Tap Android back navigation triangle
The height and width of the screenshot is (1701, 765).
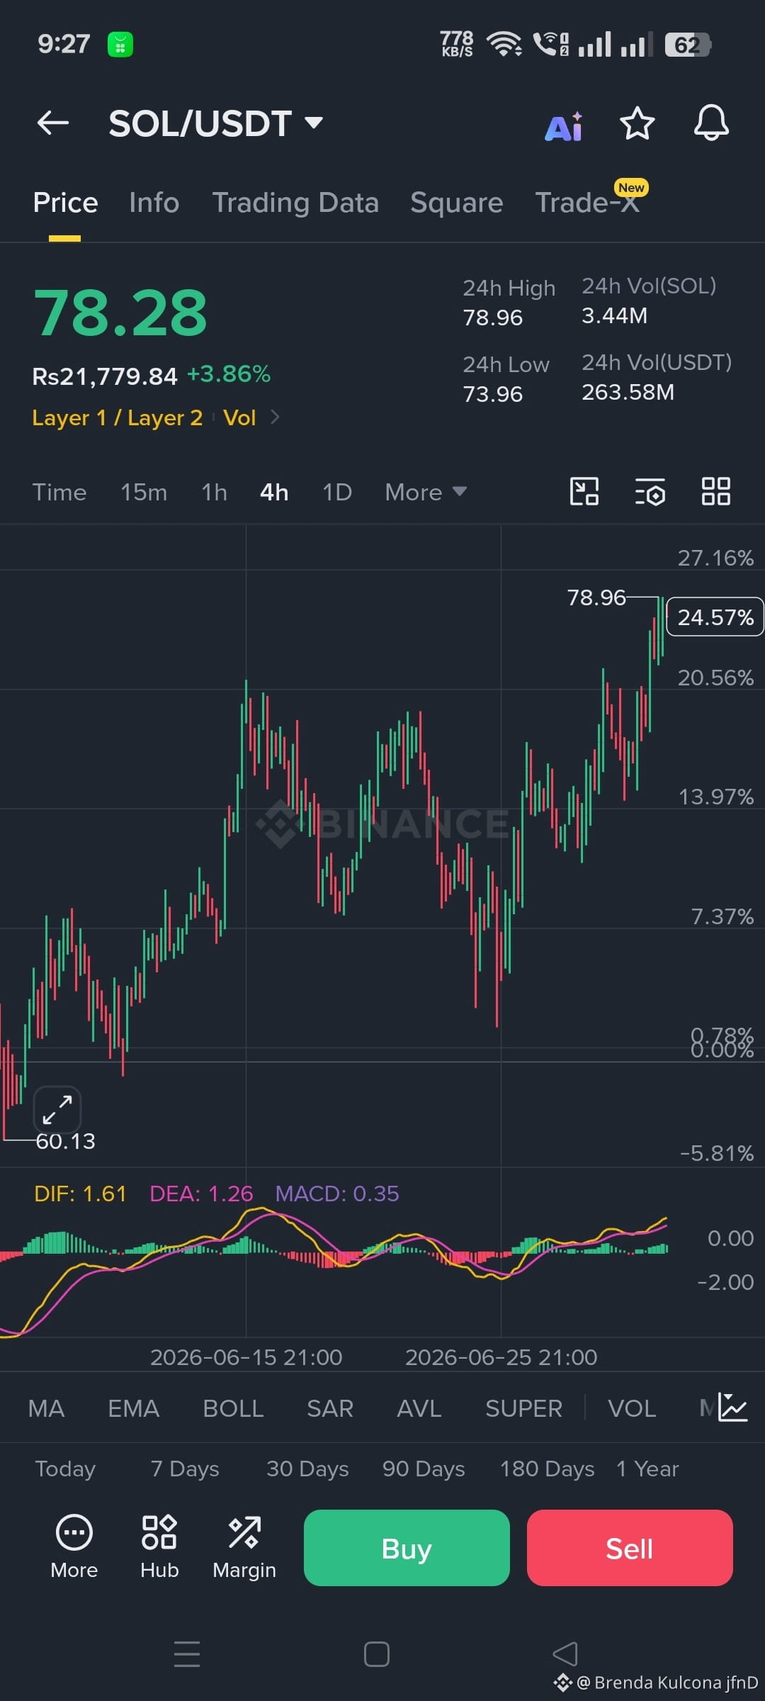565,1654
